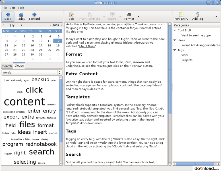Click the word 'files' in cloud
This screenshot has height=171, width=221.
tap(27, 124)
